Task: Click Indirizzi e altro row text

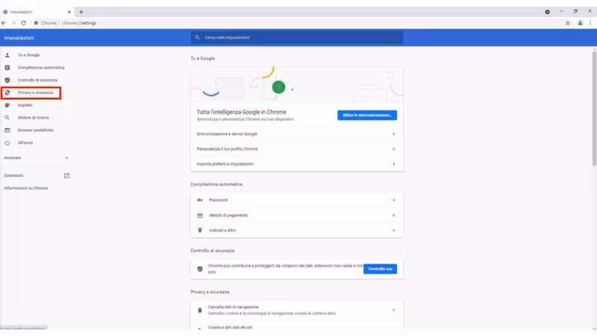Action: tap(222, 231)
